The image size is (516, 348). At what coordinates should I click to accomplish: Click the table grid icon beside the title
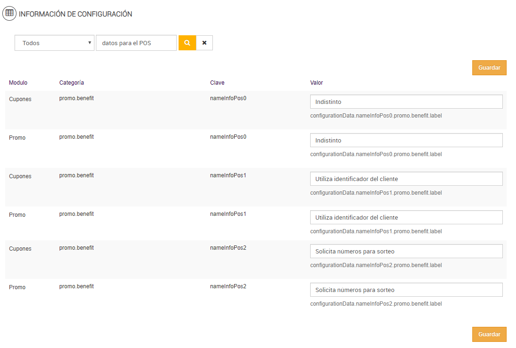pyautogui.click(x=9, y=14)
